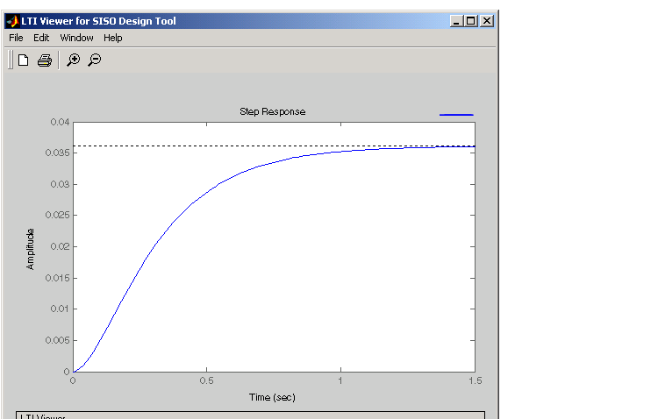The width and height of the screenshot is (658, 419).
Task: Click the LTI Viewer status bar text
Action: 43,416
